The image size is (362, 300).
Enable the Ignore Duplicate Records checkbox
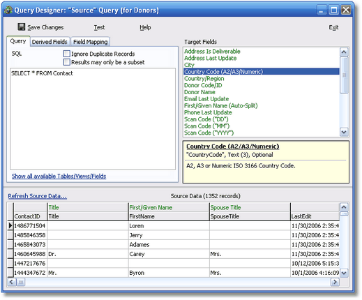point(67,54)
